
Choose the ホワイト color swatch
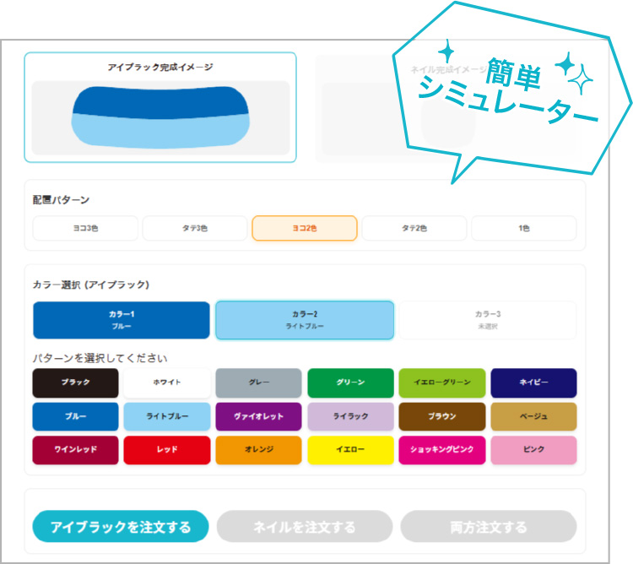pyautogui.click(x=167, y=382)
